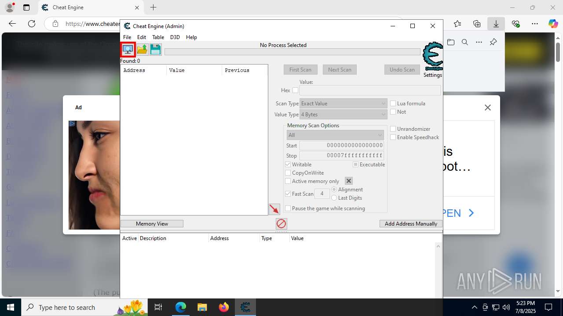Open the Edit menu

point(142,37)
